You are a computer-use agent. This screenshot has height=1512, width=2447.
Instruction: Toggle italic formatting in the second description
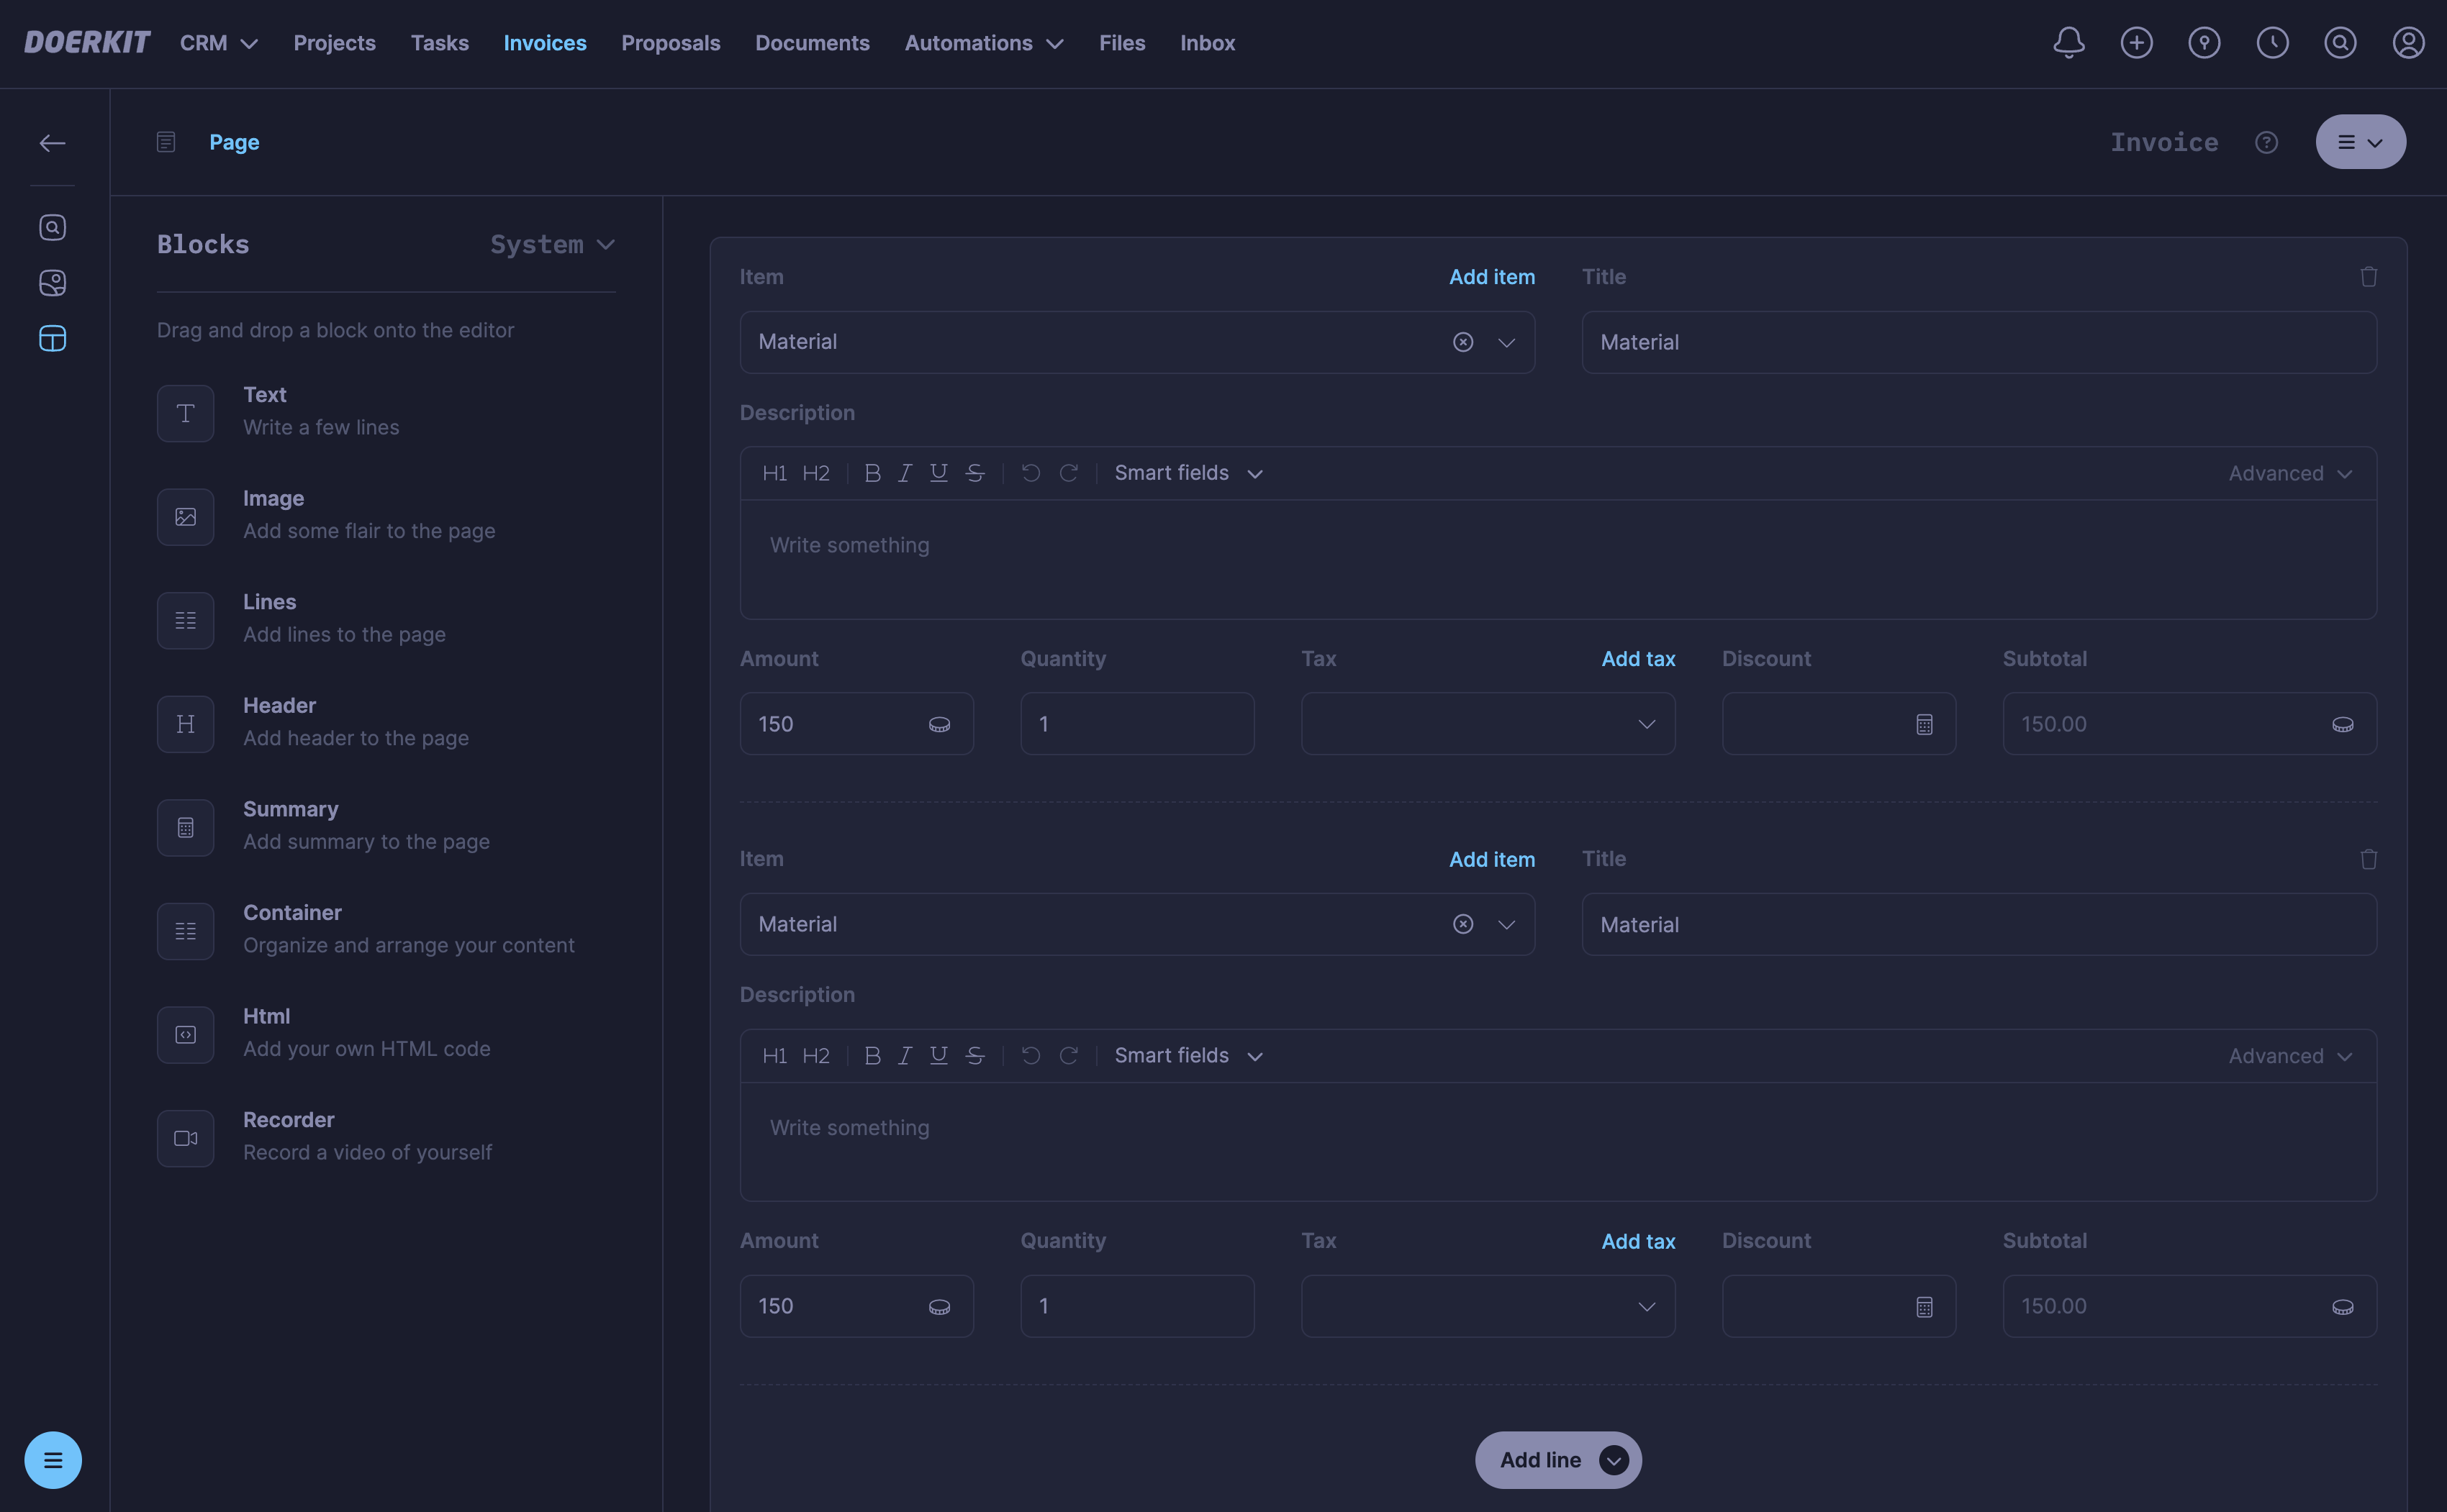point(905,1056)
